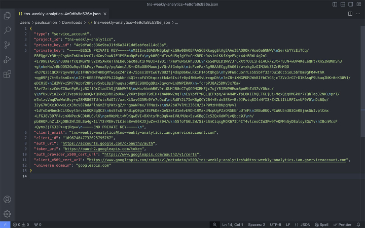Image resolution: width=365 pixels, height=228 pixels.
Task: Click the Users breadcrumb segment
Action: pyautogui.click(x=25, y=22)
